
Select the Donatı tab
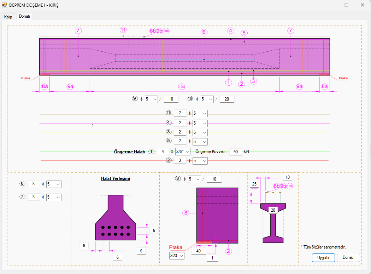(x=24, y=17)
